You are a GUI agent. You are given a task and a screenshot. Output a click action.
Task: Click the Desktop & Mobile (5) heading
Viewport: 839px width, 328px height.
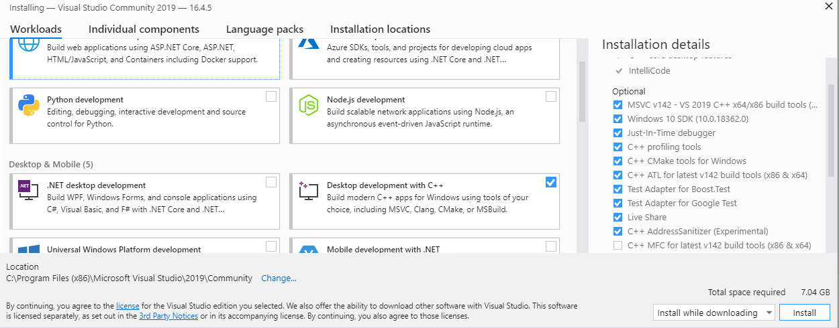[x=51, y=164]
